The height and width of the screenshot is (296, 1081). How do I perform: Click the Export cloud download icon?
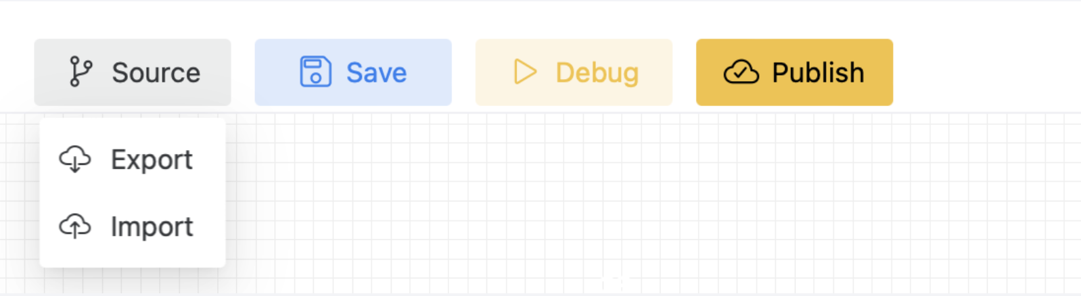(74, 159)
